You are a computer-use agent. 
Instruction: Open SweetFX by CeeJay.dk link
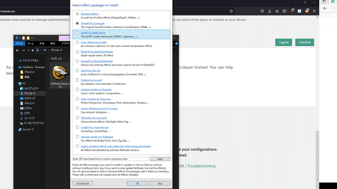pyautogui.click(x=93, y=23)
